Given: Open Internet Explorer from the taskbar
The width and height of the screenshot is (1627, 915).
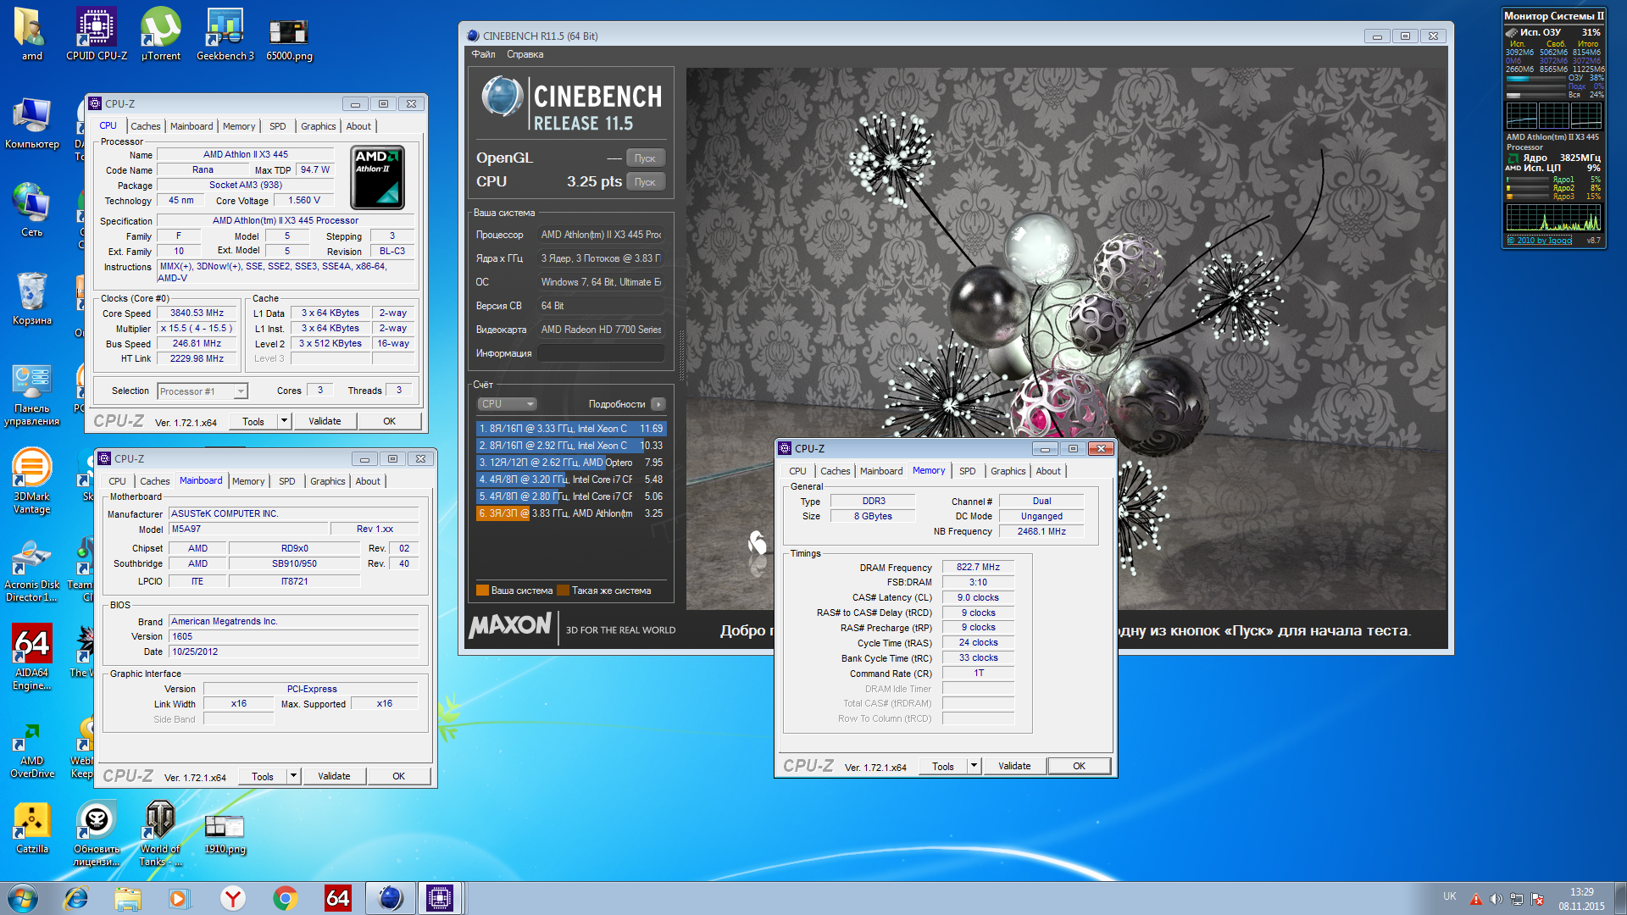Looking at the screenshot, I should click(75, 898).
